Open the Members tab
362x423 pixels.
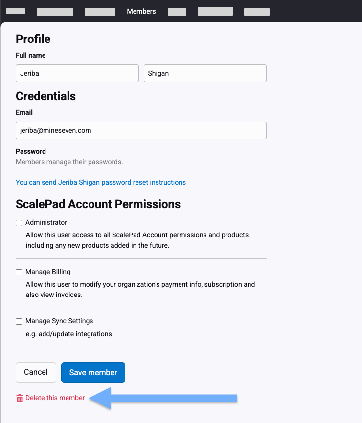pos(141,11)
